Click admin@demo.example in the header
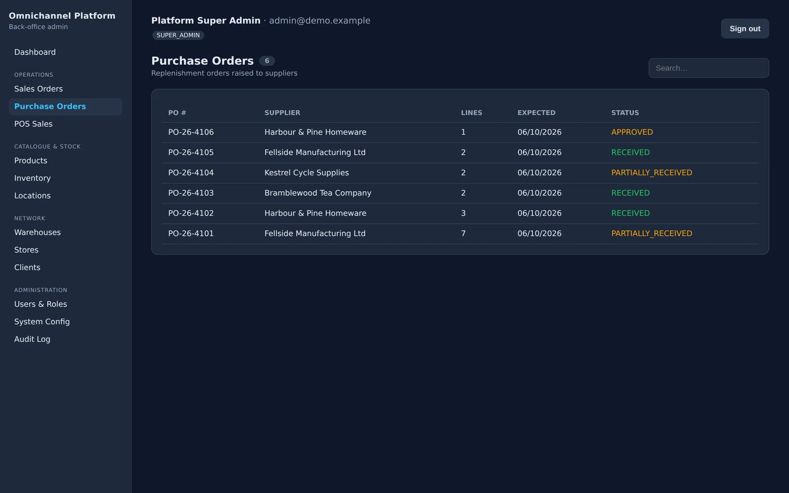Viewport: 789px width, 493px height. 320,21
